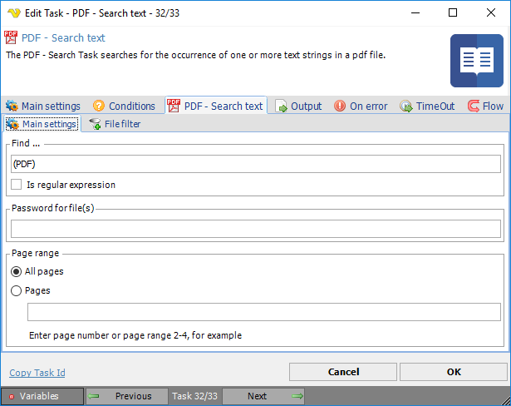Click the red Flow icon
The image size is (511, 406).
pos(474,106)
